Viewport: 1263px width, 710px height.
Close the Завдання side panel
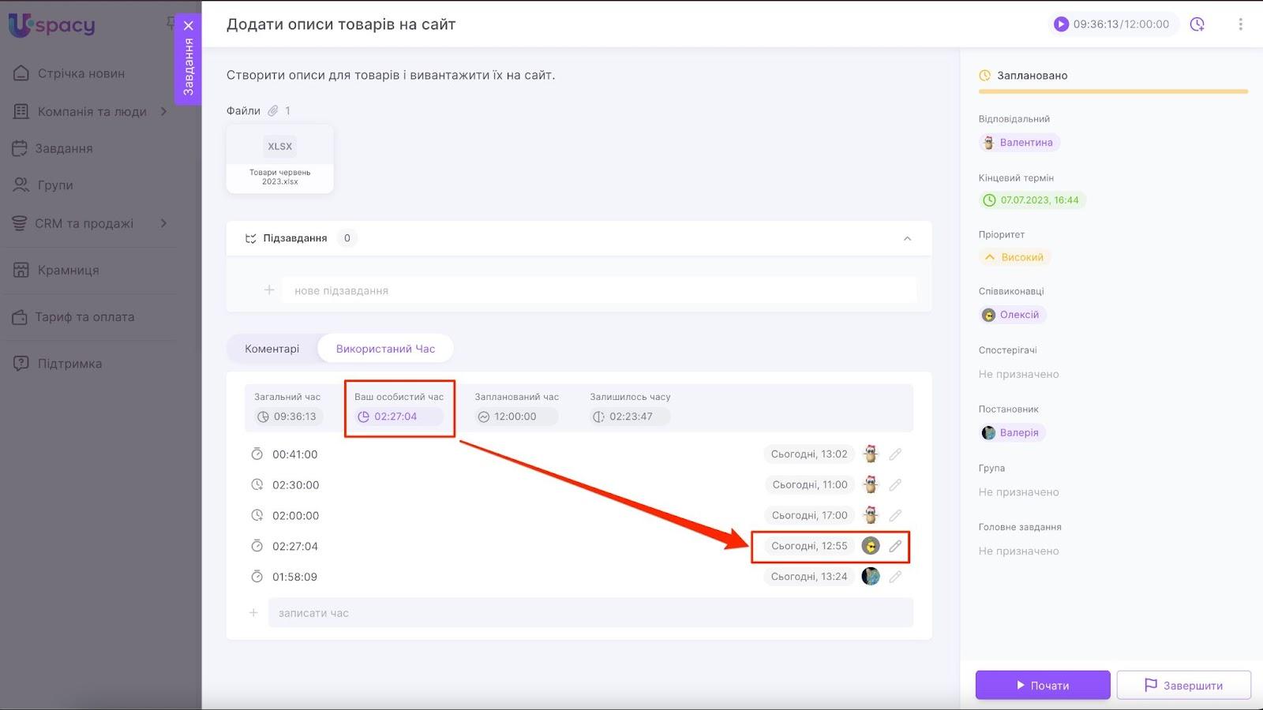(x=188, y=26)
